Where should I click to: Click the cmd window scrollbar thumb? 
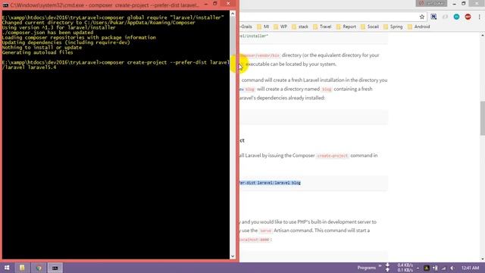233,36
